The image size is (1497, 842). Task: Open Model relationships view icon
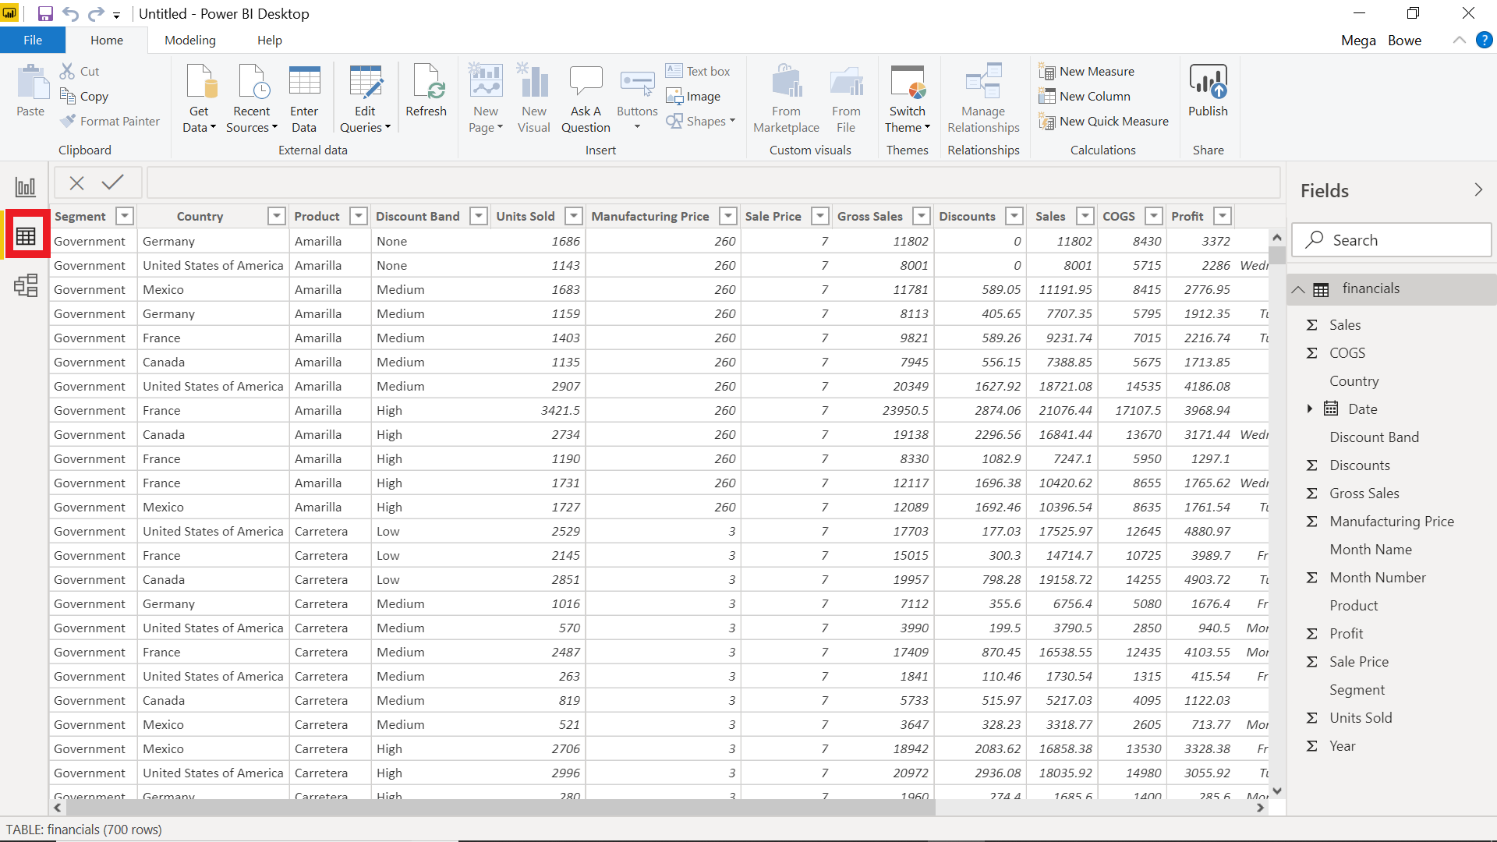[x=26, y=285]
